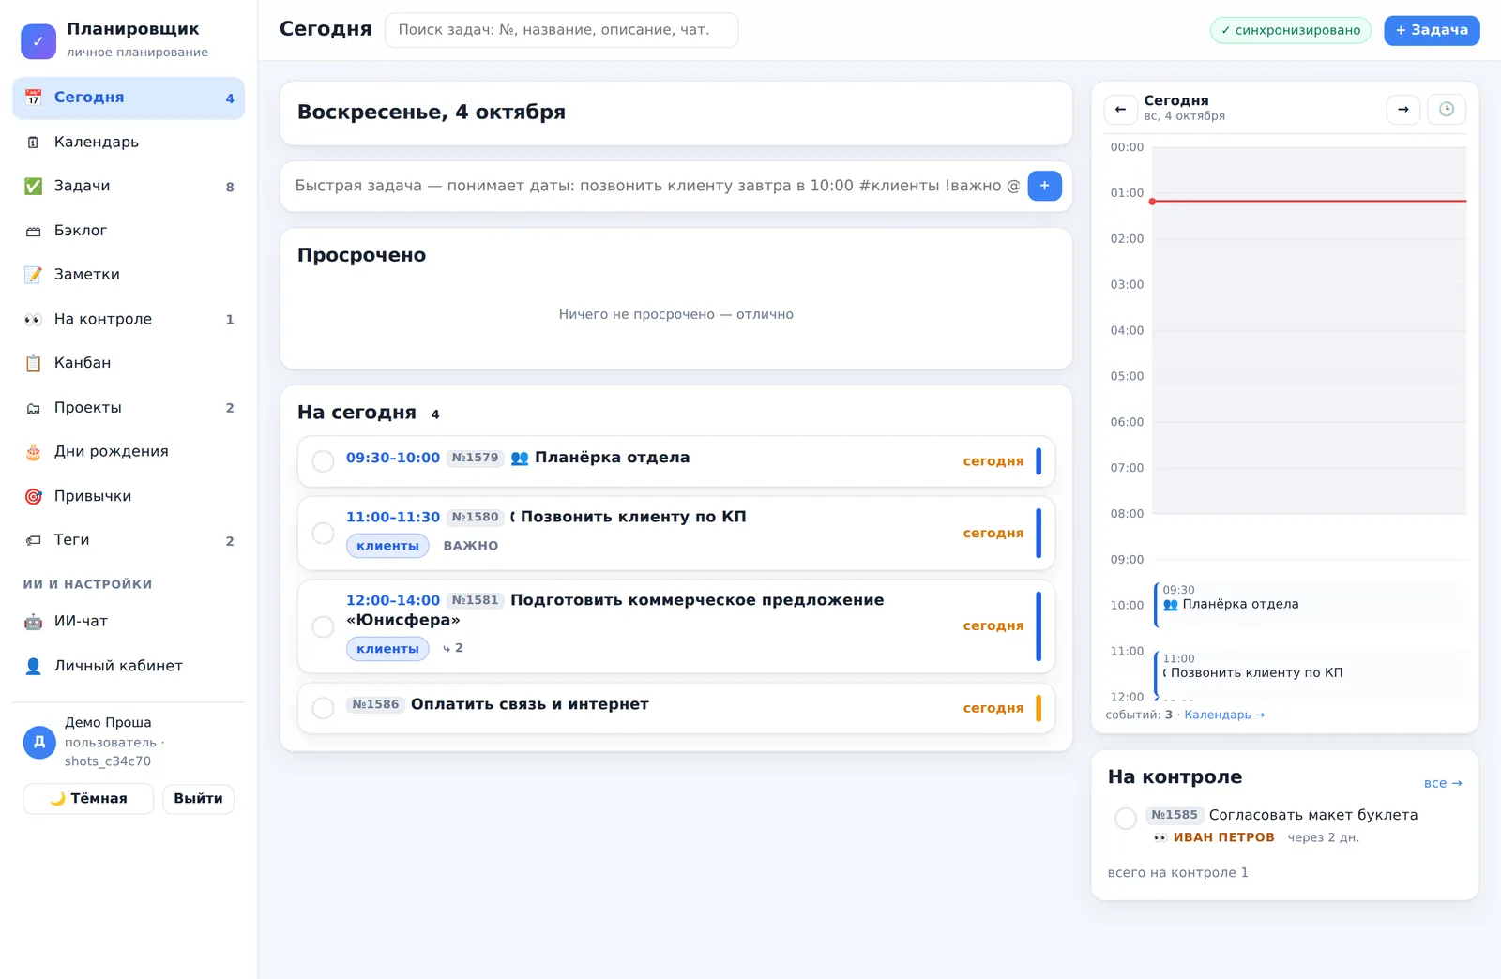Image resolution: width=1501 pixels, height=979 pixels.
Task: Open the task title Планёрка отдела
Action: click(x=612, y=458)
